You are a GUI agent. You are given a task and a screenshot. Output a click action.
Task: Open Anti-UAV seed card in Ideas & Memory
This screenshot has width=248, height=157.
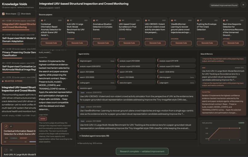pyautogui.click(x=223, y=77)
